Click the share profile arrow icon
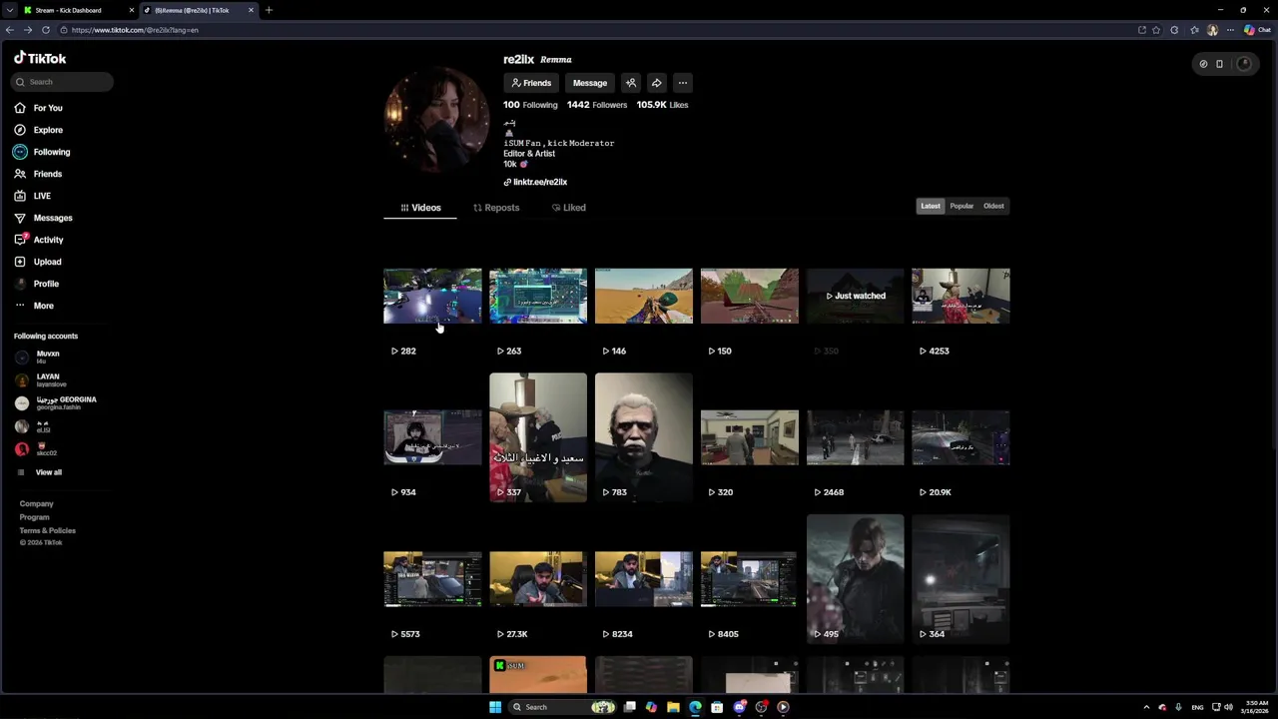Viewport: 1278px width, 719px height. [x=656, y=83]
